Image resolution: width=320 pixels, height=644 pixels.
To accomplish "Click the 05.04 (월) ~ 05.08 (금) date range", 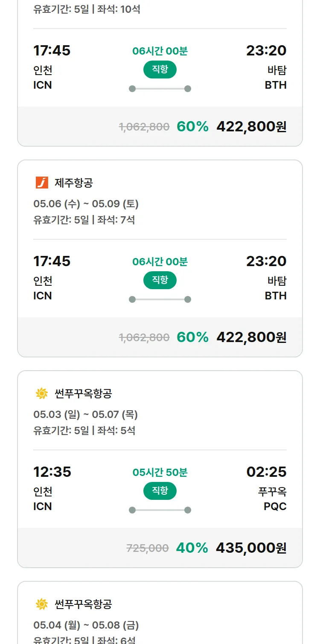I will [x=86, y=625].
